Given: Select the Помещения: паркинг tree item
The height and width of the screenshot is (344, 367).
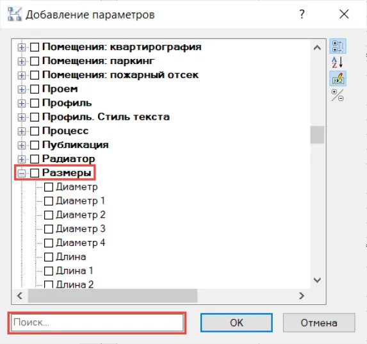Looking at the screenshot, I should (98, 61).
